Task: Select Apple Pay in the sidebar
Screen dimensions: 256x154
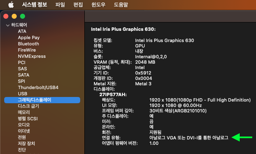Action: tap(29, 37)
